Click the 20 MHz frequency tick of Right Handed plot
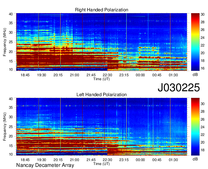This screenshot has height=169, width=208. (x=11, y=52)
